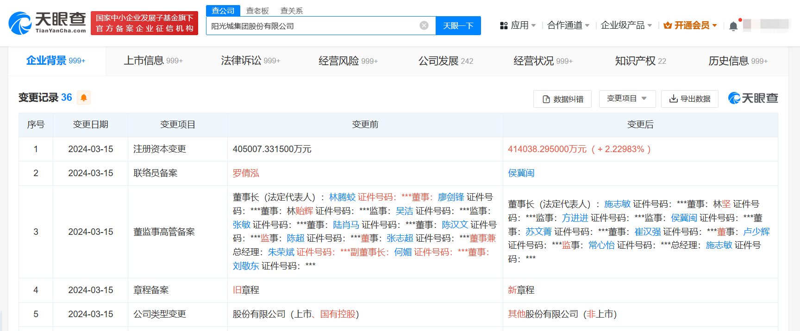Viewport: 800px width, 331px height.
Task: Open 陈超 person link
Action: 295,238
